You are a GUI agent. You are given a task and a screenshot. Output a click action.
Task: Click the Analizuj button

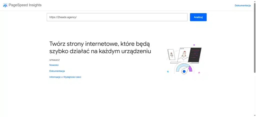click(198, 17)
